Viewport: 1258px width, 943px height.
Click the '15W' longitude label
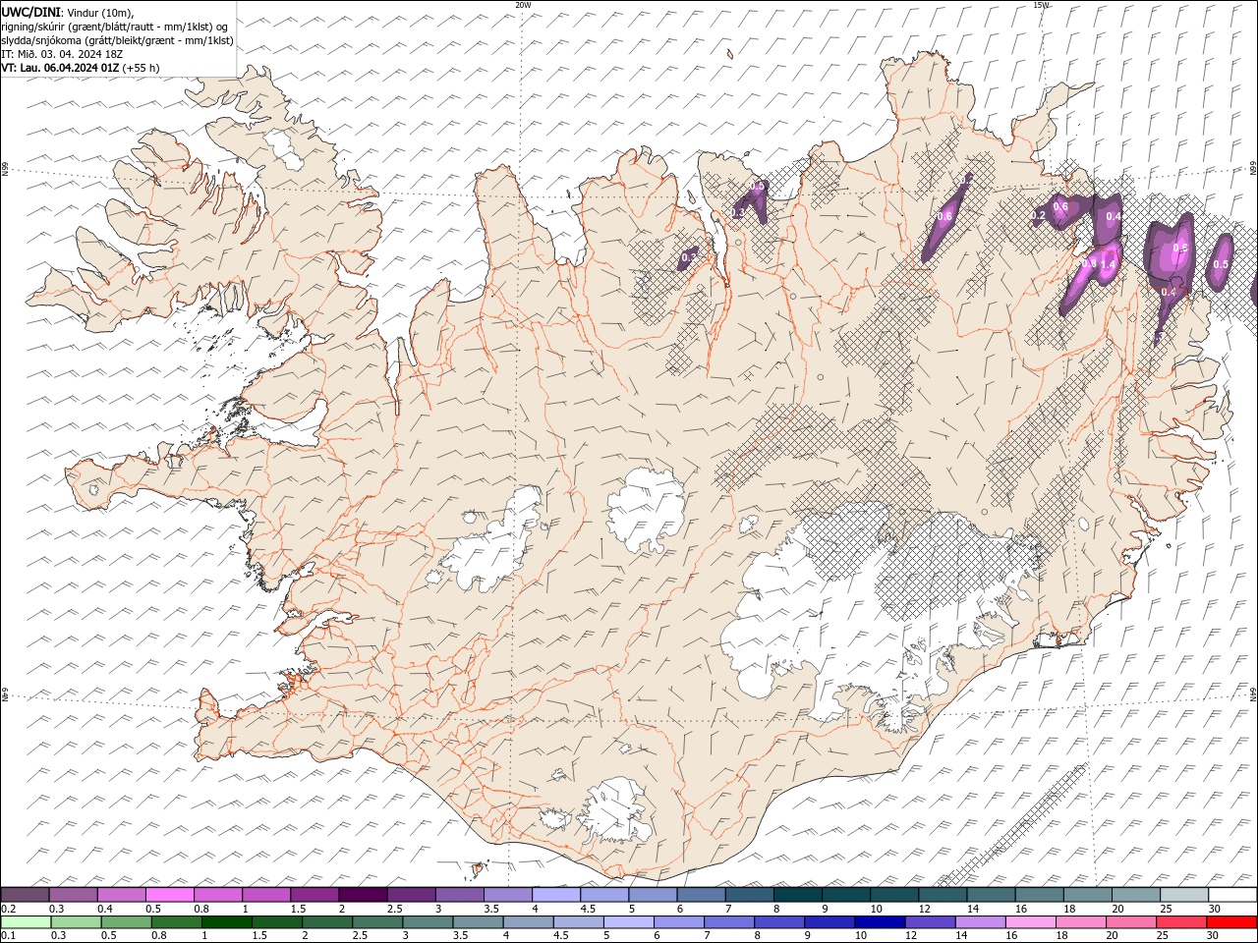coord(1041,5)
